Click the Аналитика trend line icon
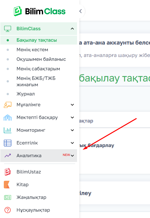Image resolution: width=150 pixels, height=218 pixels. pos(8,156)
